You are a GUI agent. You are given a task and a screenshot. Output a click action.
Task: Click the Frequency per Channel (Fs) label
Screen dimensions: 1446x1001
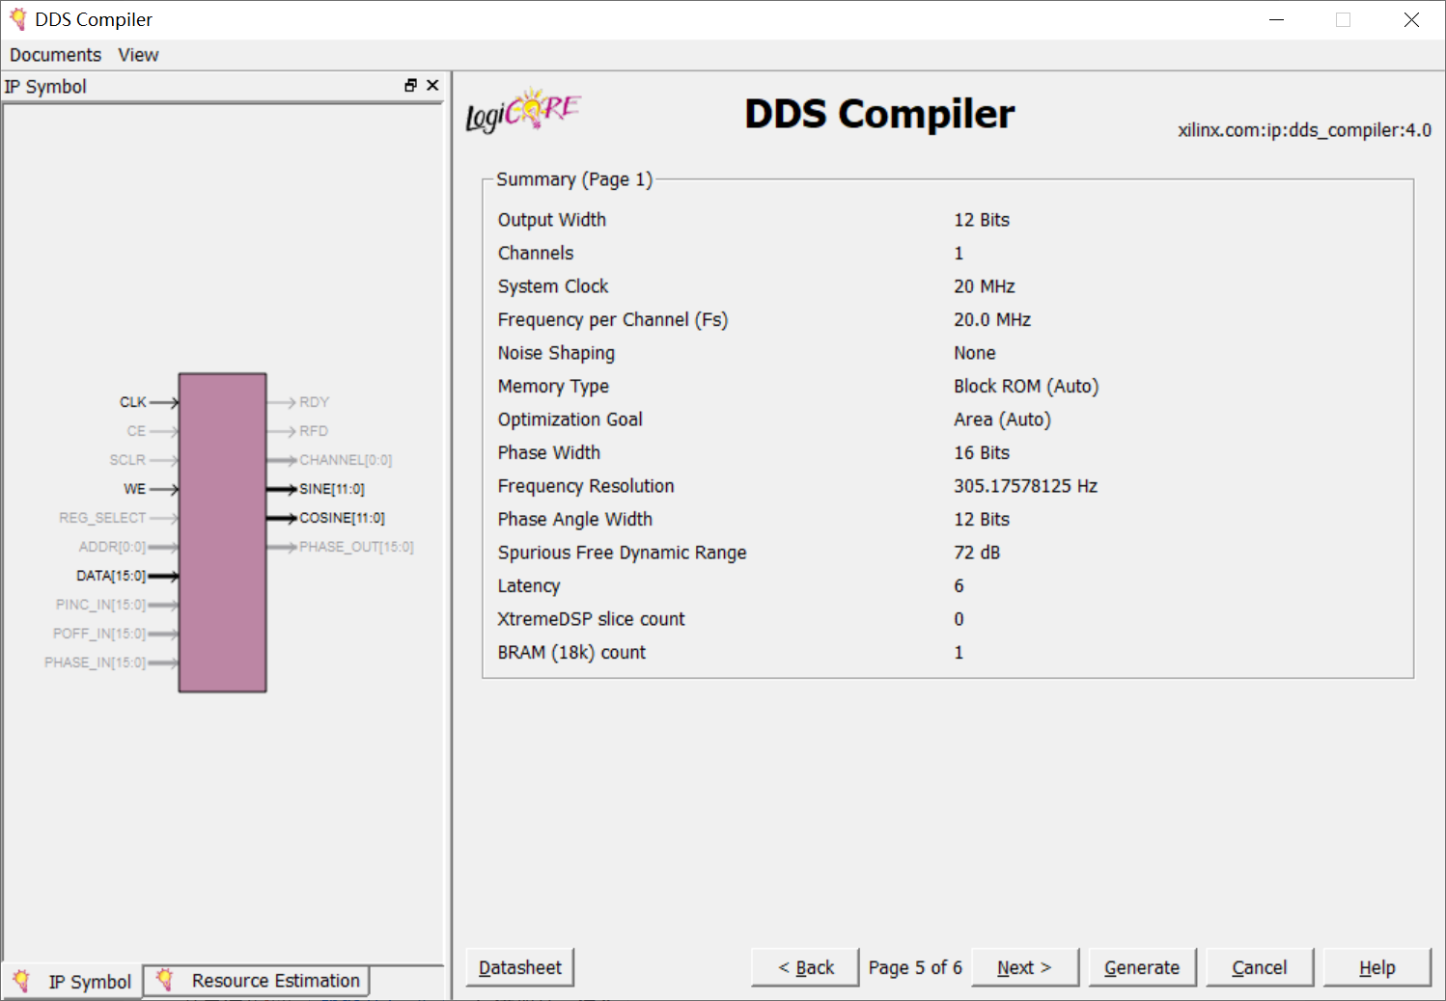pyautogui.click(x=613, y=320)
